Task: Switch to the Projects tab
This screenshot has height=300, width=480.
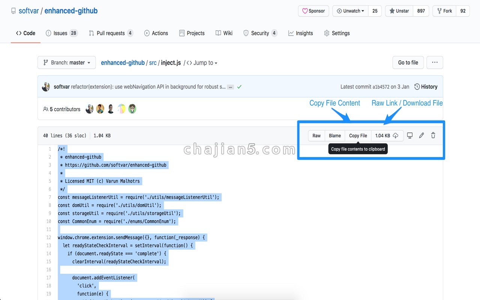Action: tap(192, 33)
